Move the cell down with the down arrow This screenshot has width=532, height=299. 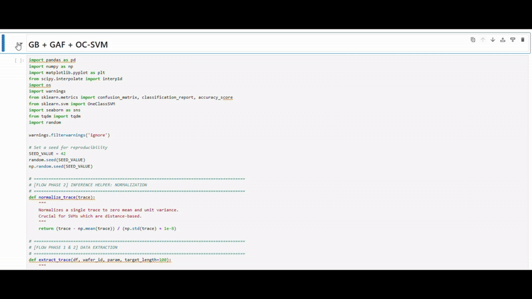click(x=493, y=40)
